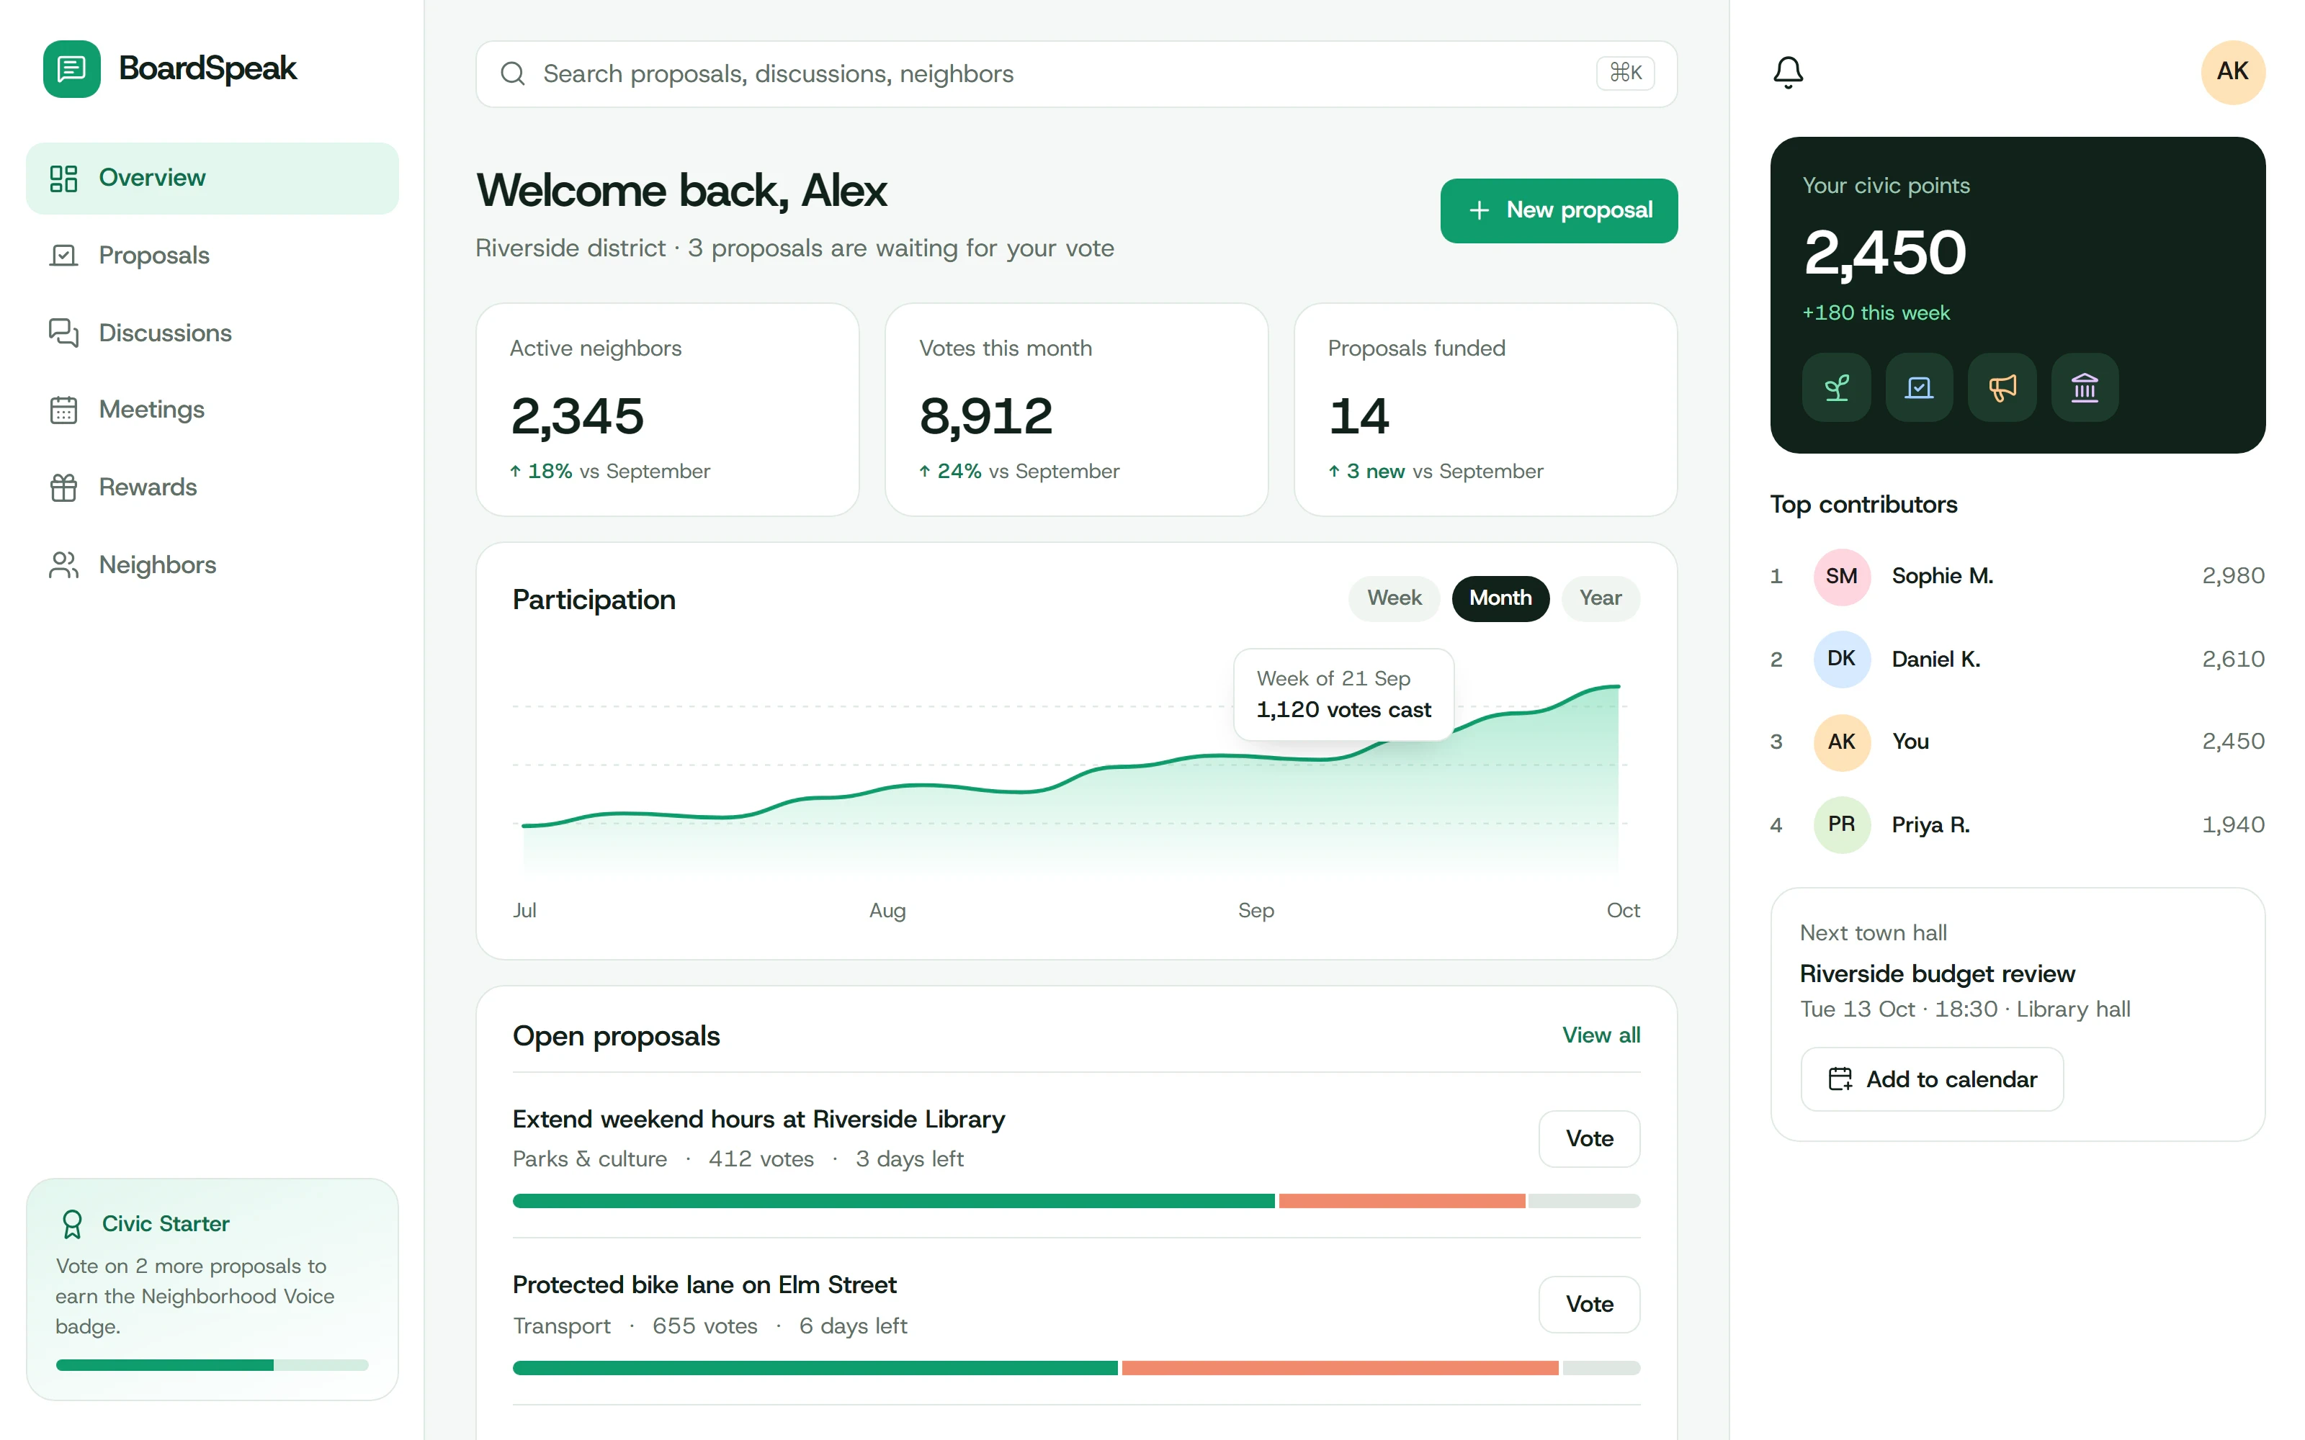Image resolution: width=2305 pixels, height=1440 pixels.
Task: View all open proposals
Action: pos(1601,1035)
